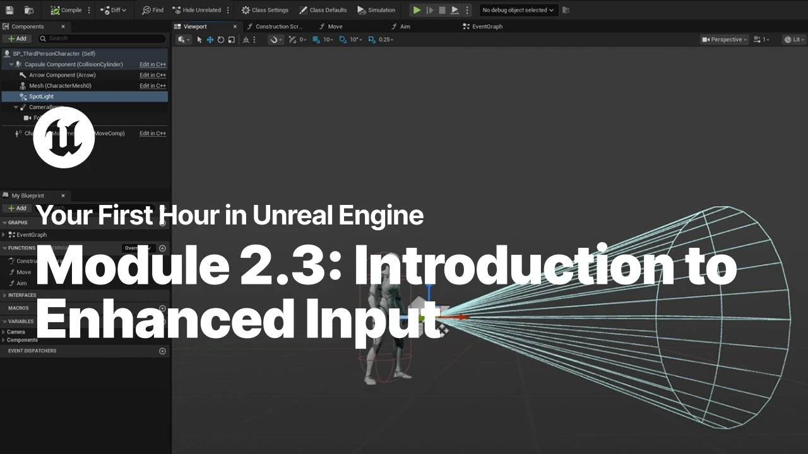Open the play options three-dot menu
Screen dimensions: 808x454
tap(467, 10)
